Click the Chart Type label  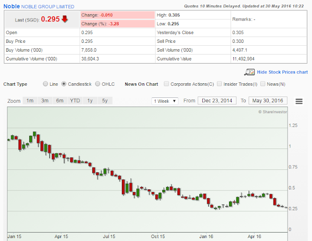pos(15,84)
